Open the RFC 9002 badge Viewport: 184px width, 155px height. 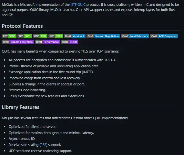click(40, 36)
